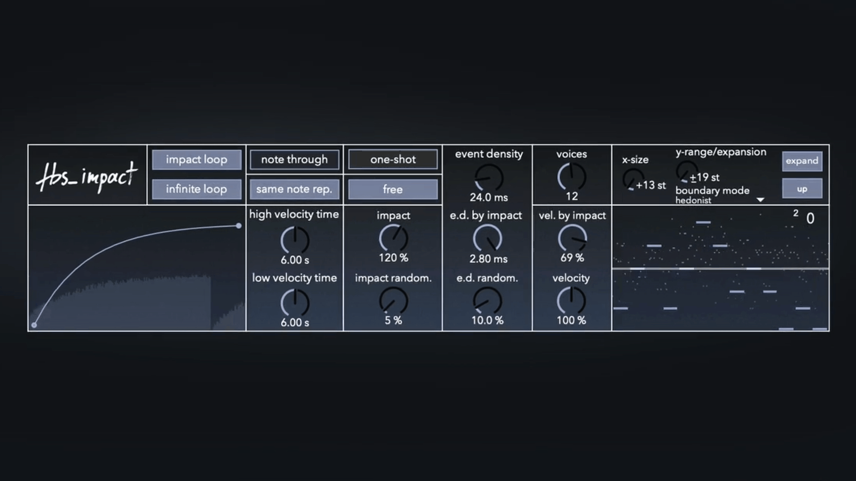The height and width of the screenshot is (481, 856).
Task: Click the curve start point handle
Action: (34, 325)
